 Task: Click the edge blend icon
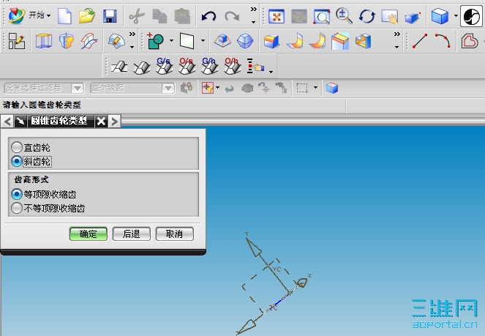coord(271,41)
